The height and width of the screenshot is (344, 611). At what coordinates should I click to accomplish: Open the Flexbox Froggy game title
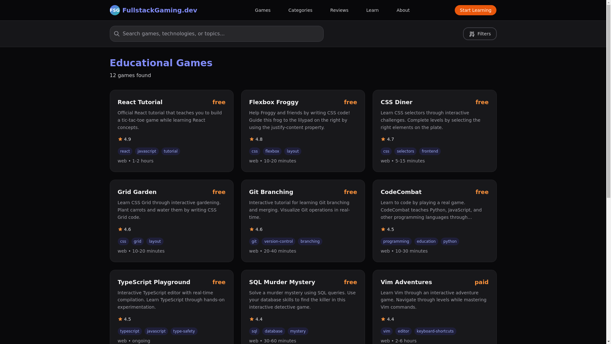pos(274,102)
